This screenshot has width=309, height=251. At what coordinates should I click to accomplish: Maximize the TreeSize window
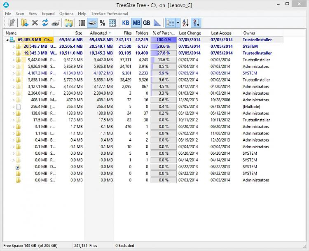pyautogui.click(x=287, y=4)
